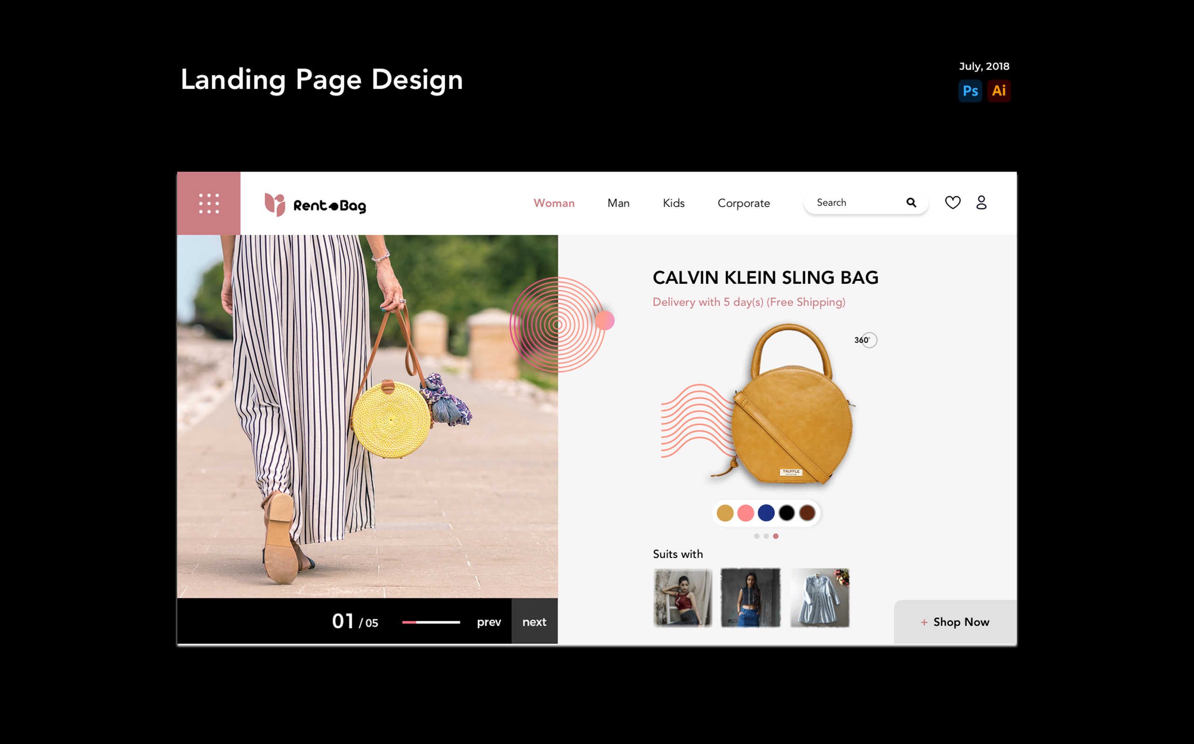This screenshot has height=744, width=1194.
Task: Click the Illustrator Ai badge
Action: click(x=999, y=91)
